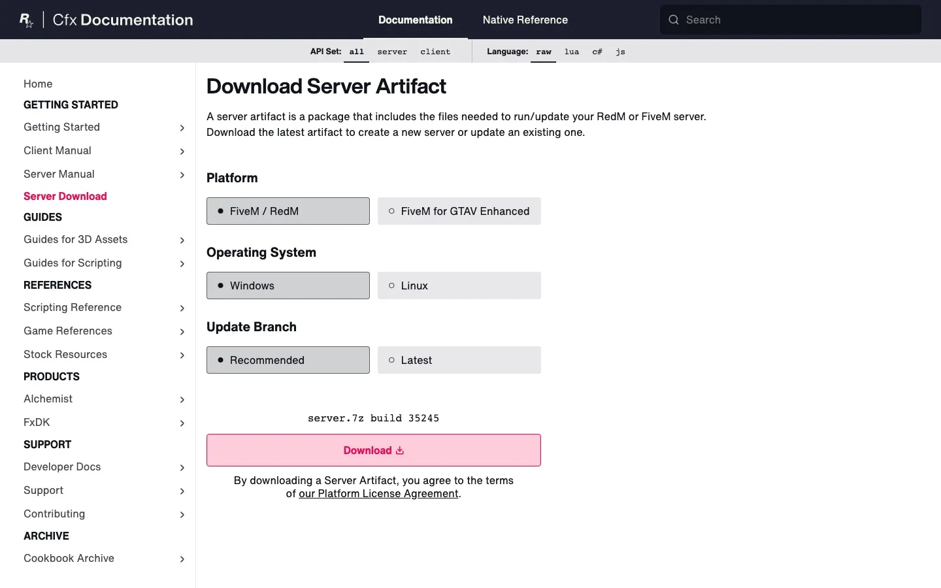The image size is (941, 588).
Task: Expand the Game References chevron
Action: [182, 332]
